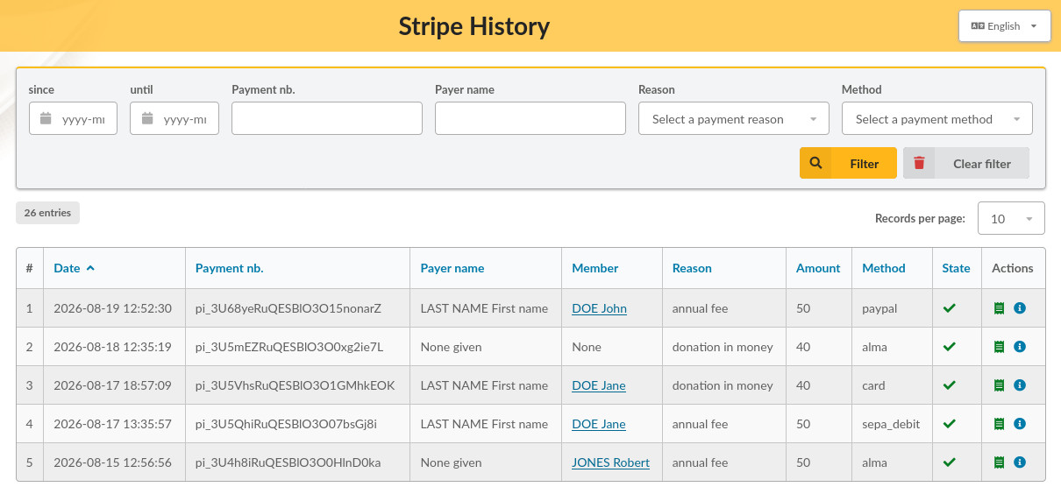This screenshot has width=1061, height=494.
Task: Select date 2026-08-19 12:52:30
Action: tap(113, 308)
